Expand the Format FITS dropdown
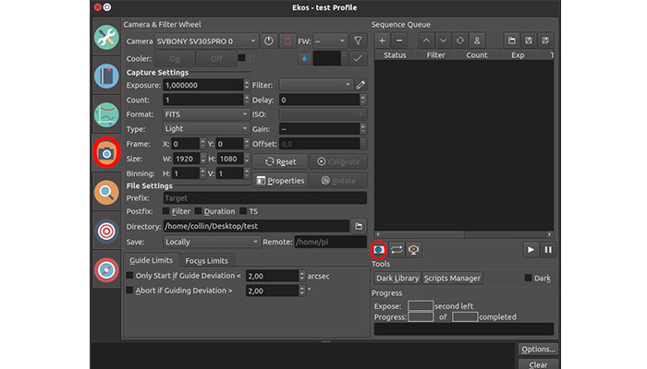The width and height of the screenshot is (647, 369). point(205,114)
